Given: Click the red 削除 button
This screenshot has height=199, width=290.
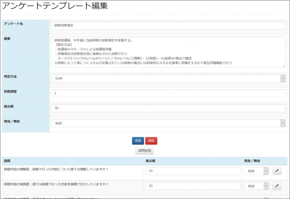Looking at the screenshot, I should click(151, 141).
